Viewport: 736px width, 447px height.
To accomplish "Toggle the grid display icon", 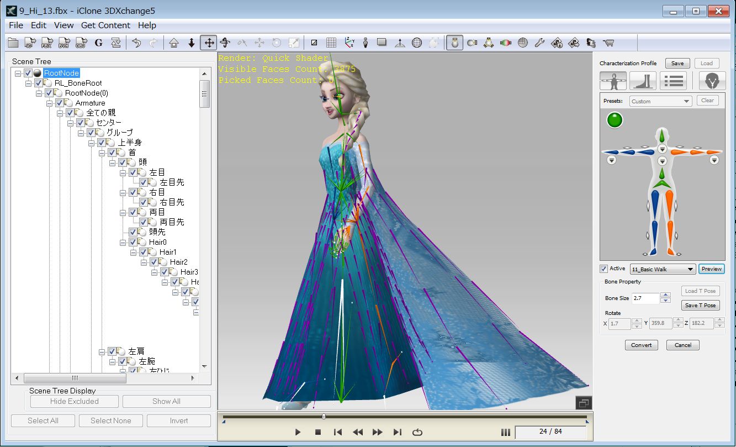I will (331, 43).
